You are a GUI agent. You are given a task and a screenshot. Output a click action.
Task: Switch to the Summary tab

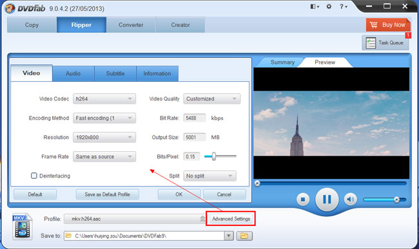click(282, 62)
